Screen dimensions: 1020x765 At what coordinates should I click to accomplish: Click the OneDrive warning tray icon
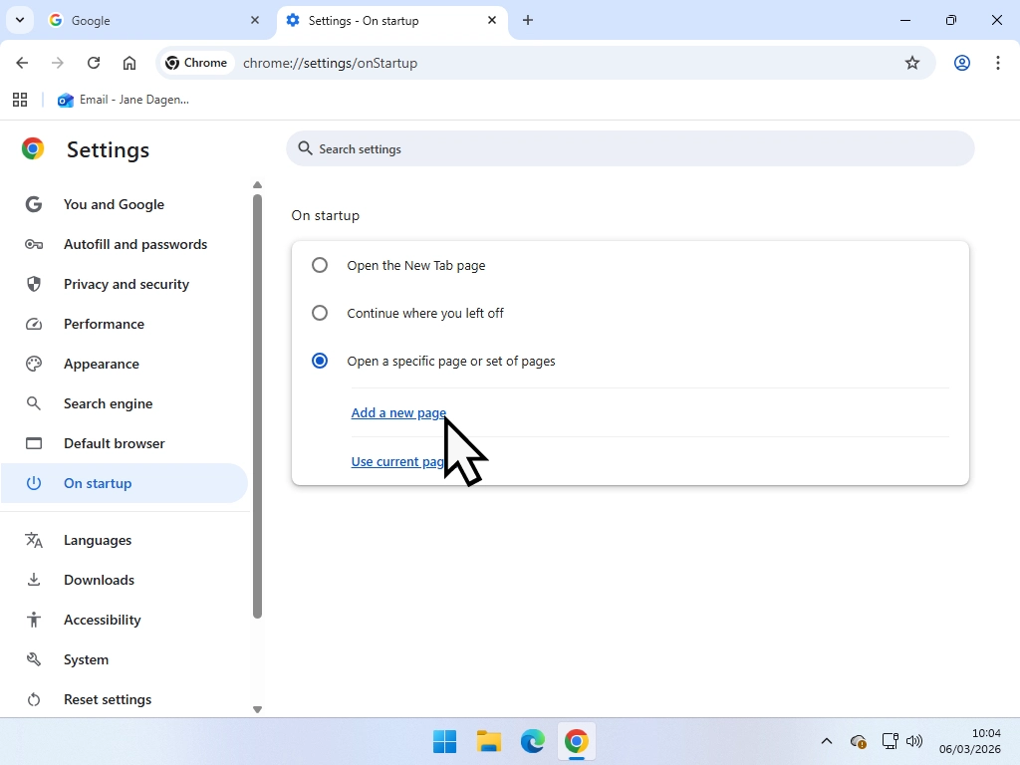pyautogui.click(x=859, y=741)
